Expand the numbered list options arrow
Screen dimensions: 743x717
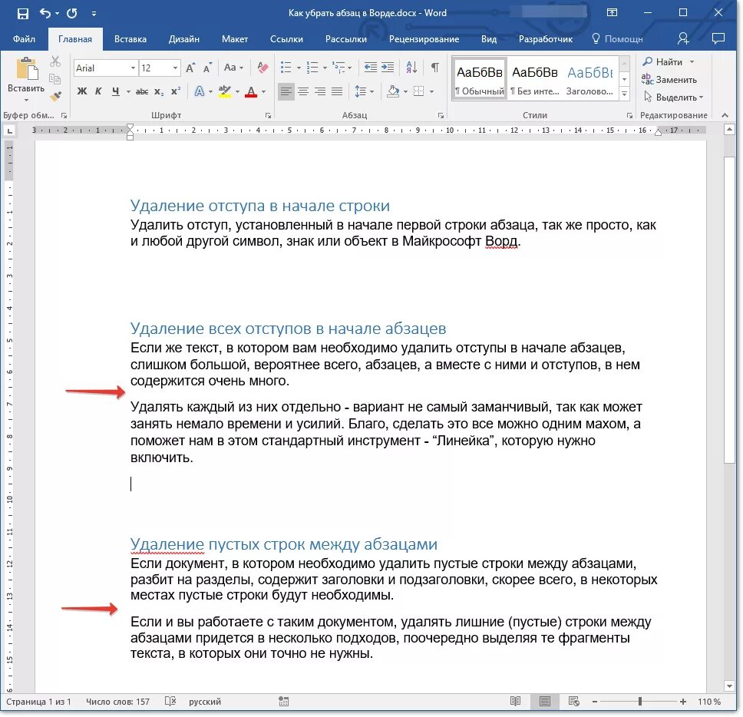pos(325,68)
